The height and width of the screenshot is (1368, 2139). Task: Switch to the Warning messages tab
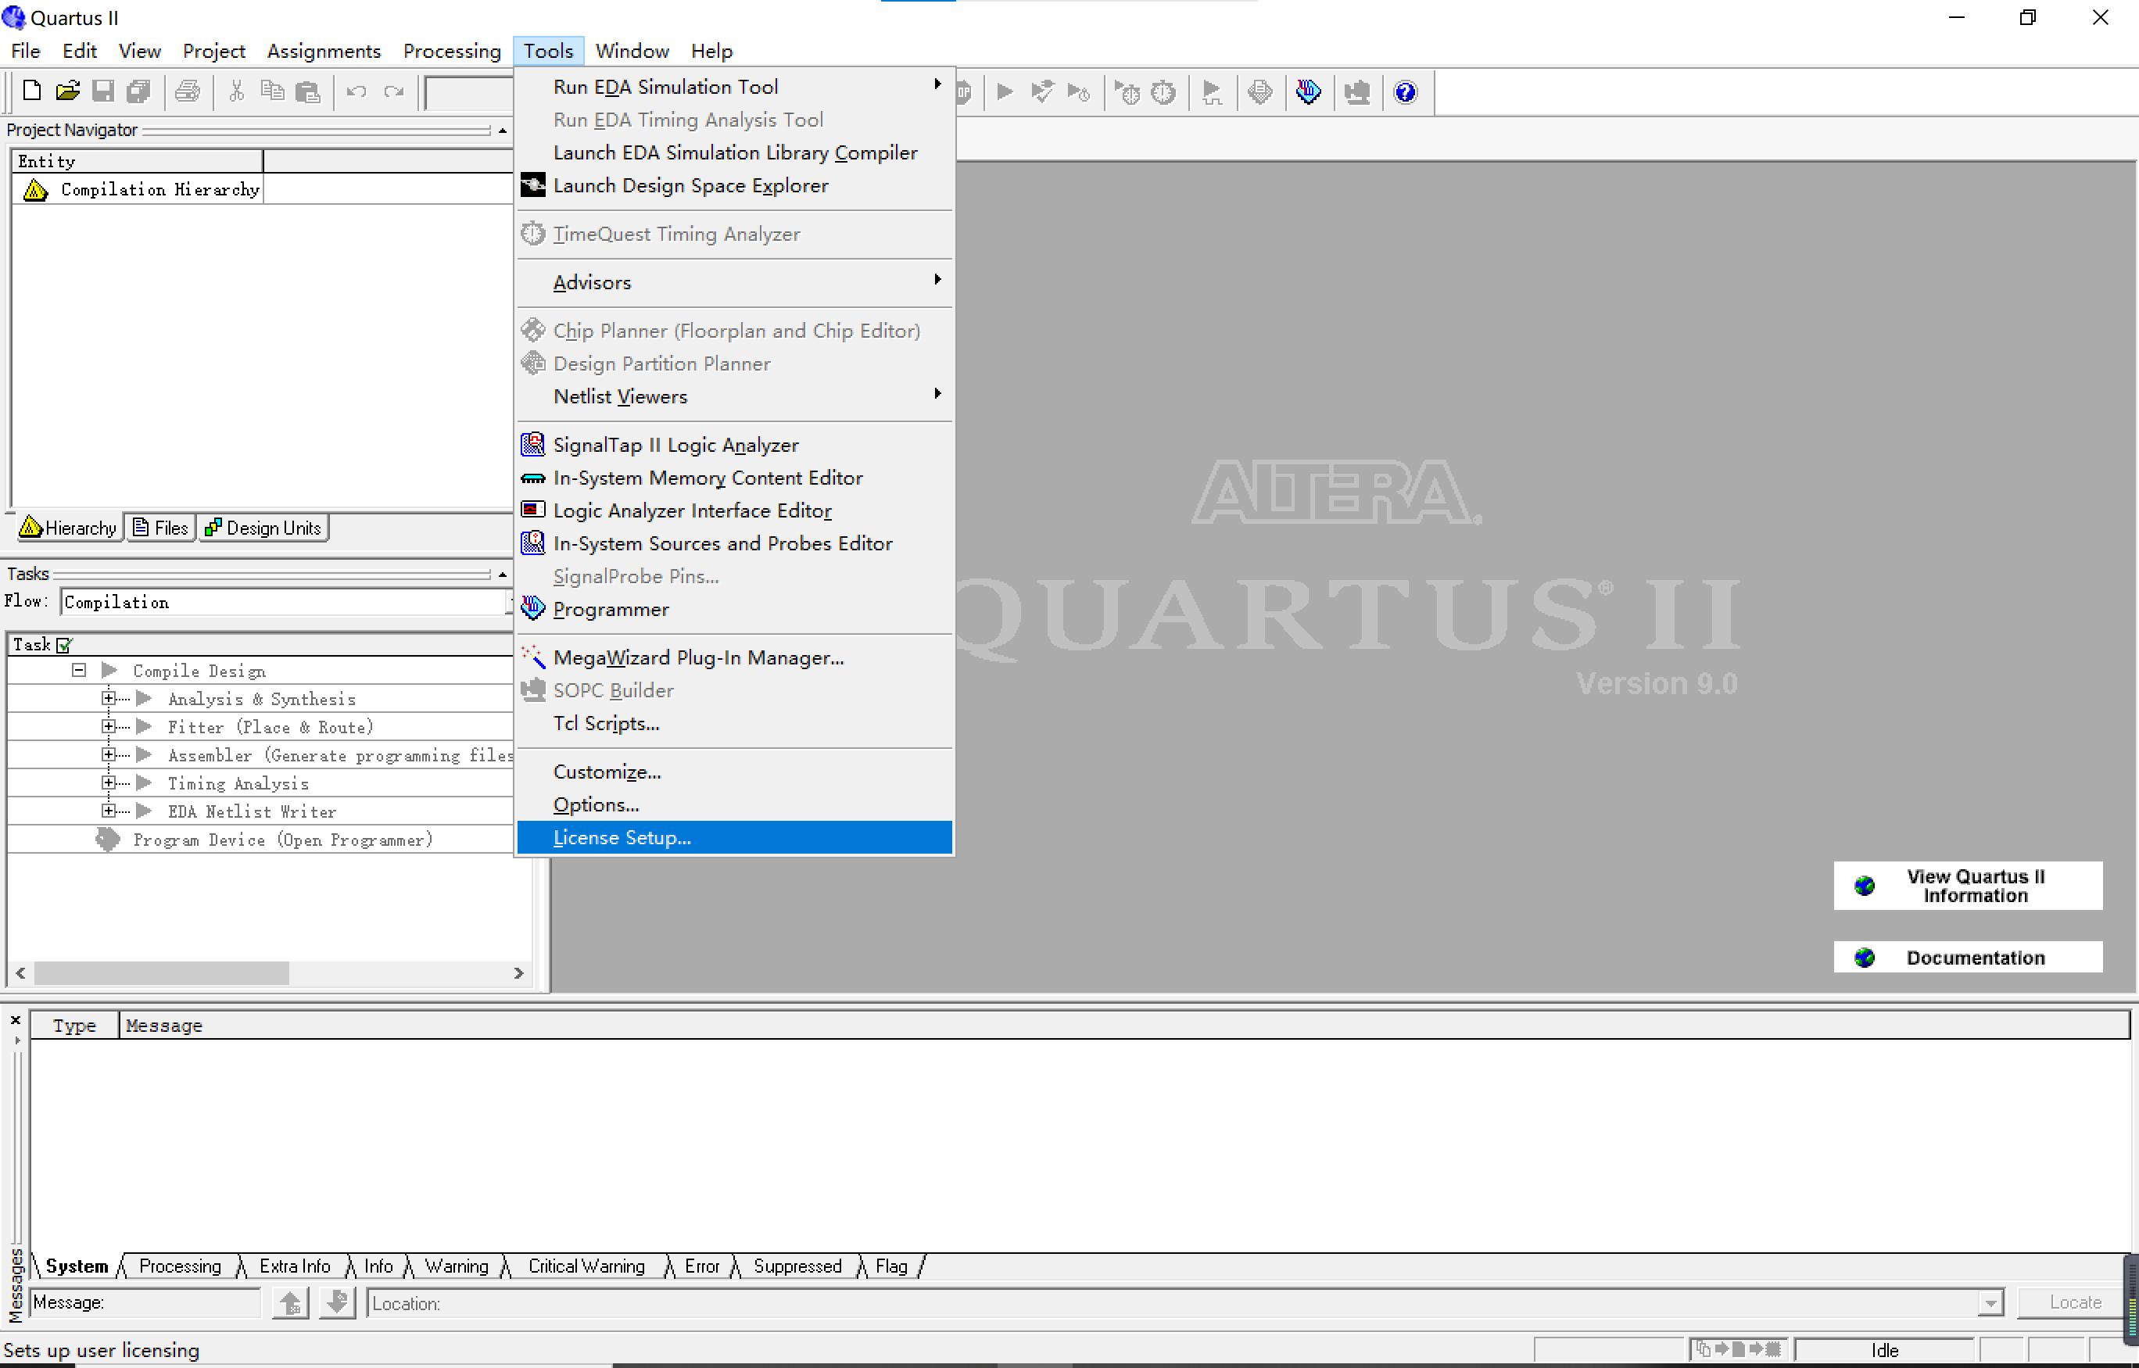pyautogui.click(x=457, y=1266)
